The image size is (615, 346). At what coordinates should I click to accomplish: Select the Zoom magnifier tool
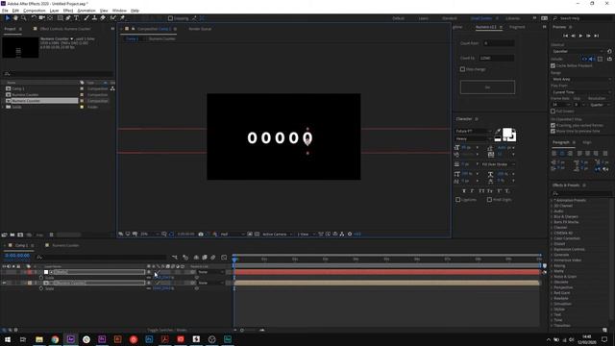point(24,18)
